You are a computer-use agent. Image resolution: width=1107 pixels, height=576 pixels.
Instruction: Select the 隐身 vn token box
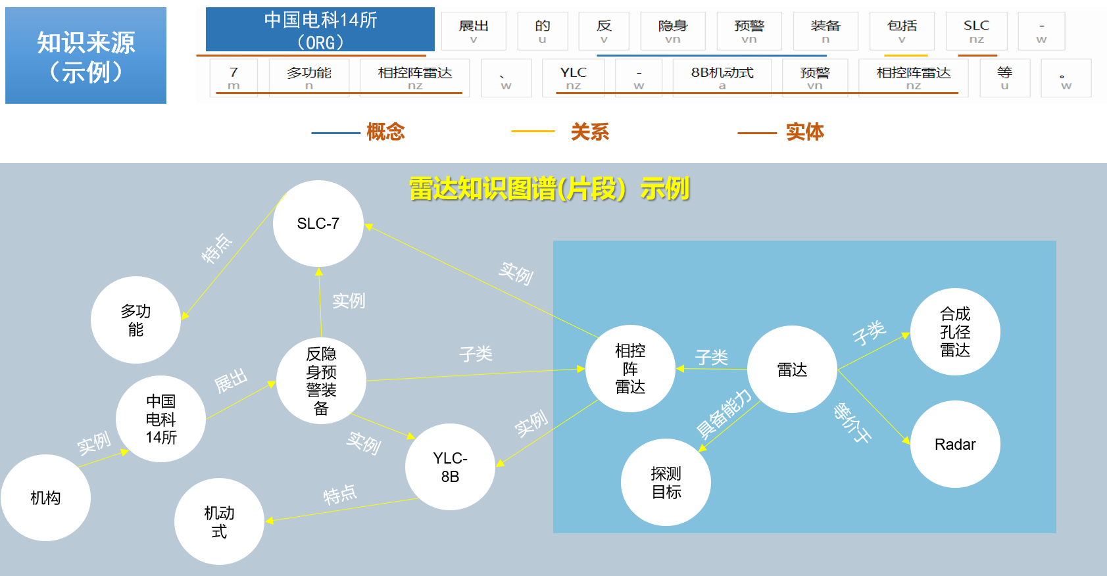tap(673, 31)
